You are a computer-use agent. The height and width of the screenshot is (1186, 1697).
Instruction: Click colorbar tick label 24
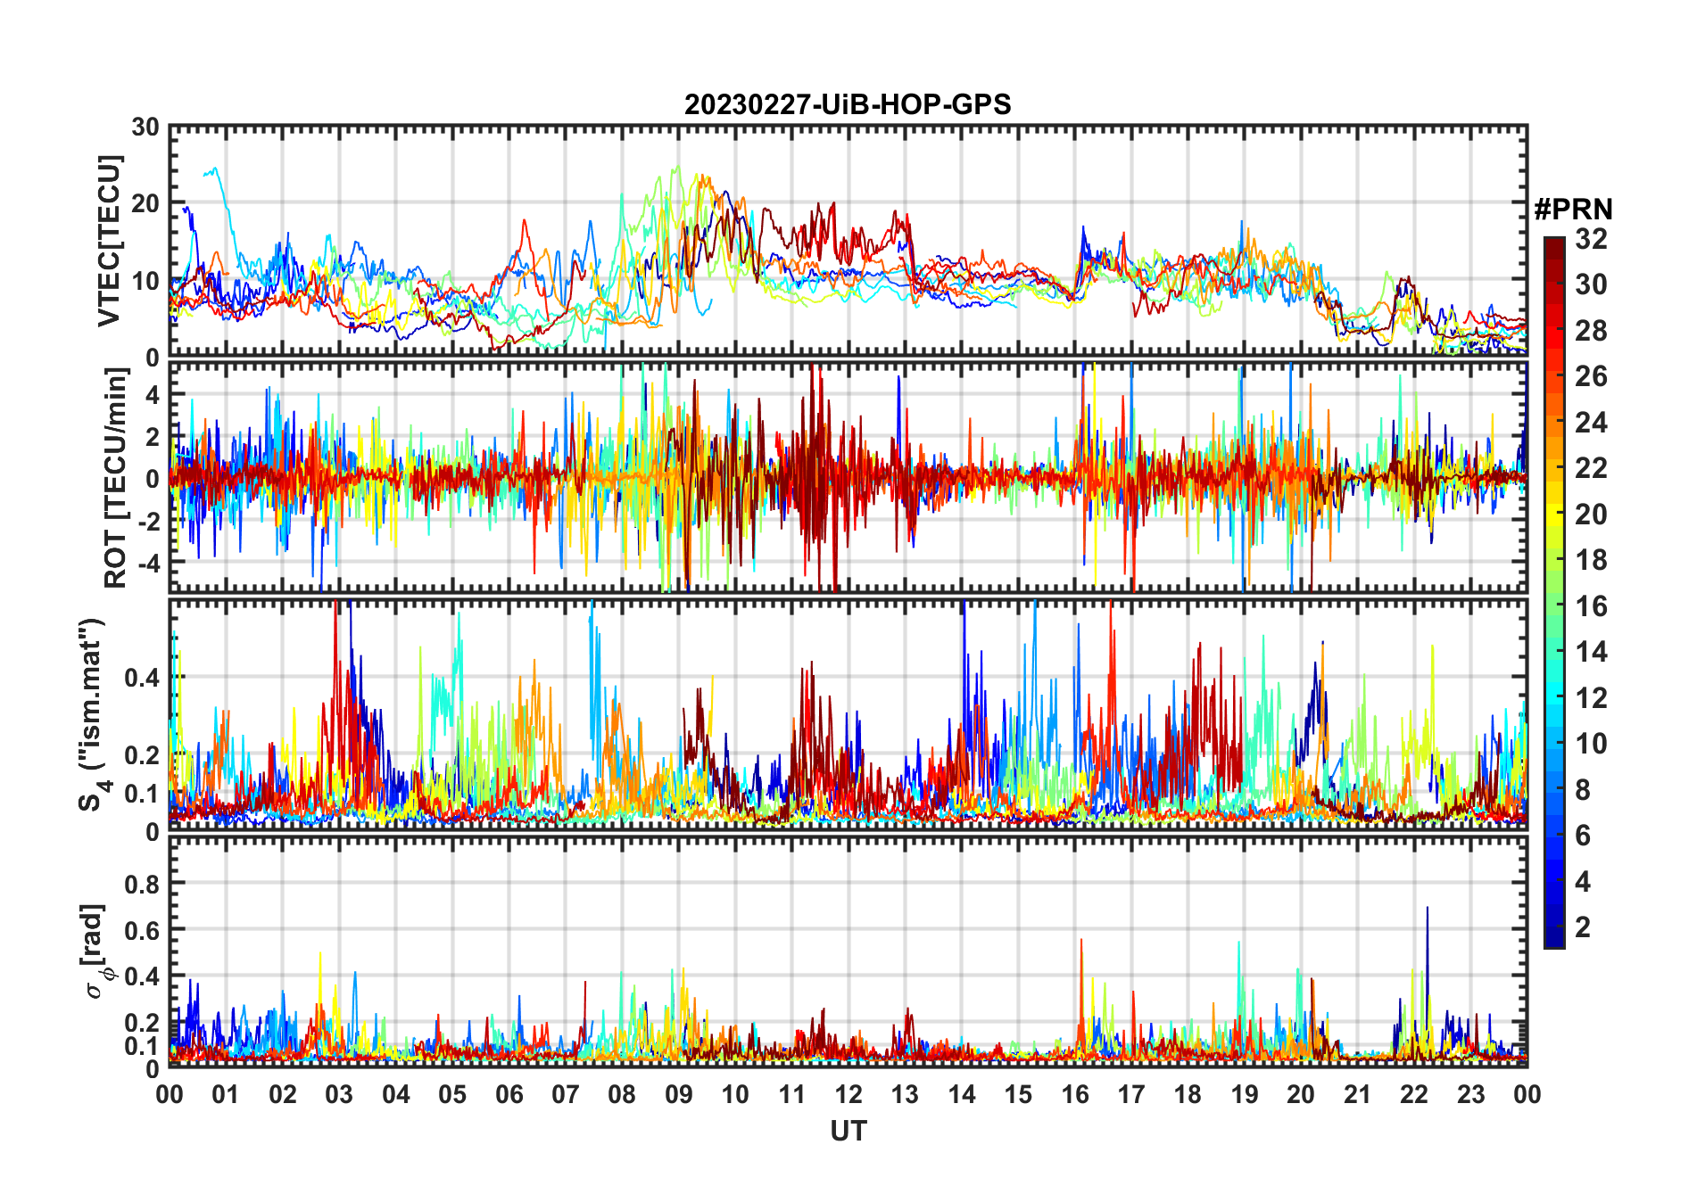pyautogui.click(x=1591, y=423)
